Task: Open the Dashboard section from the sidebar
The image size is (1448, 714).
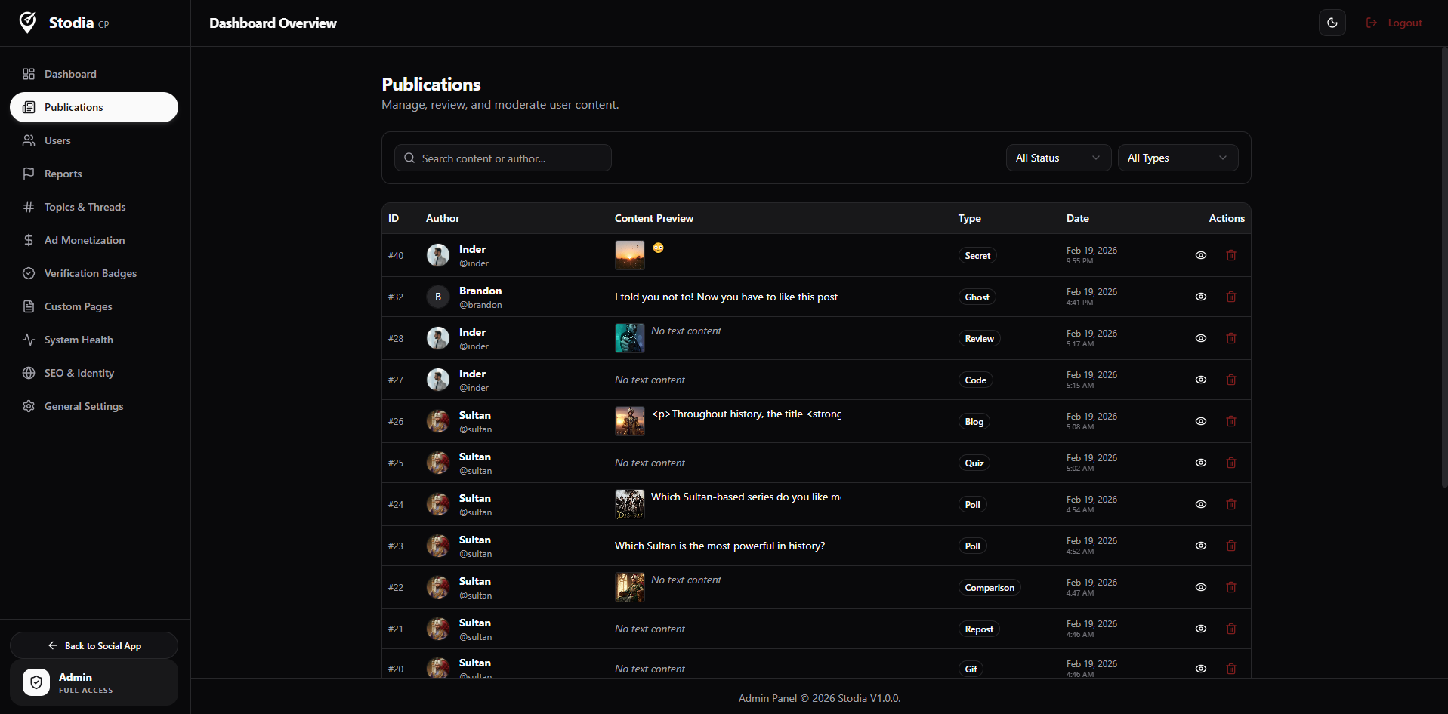Action: point(69,74)
